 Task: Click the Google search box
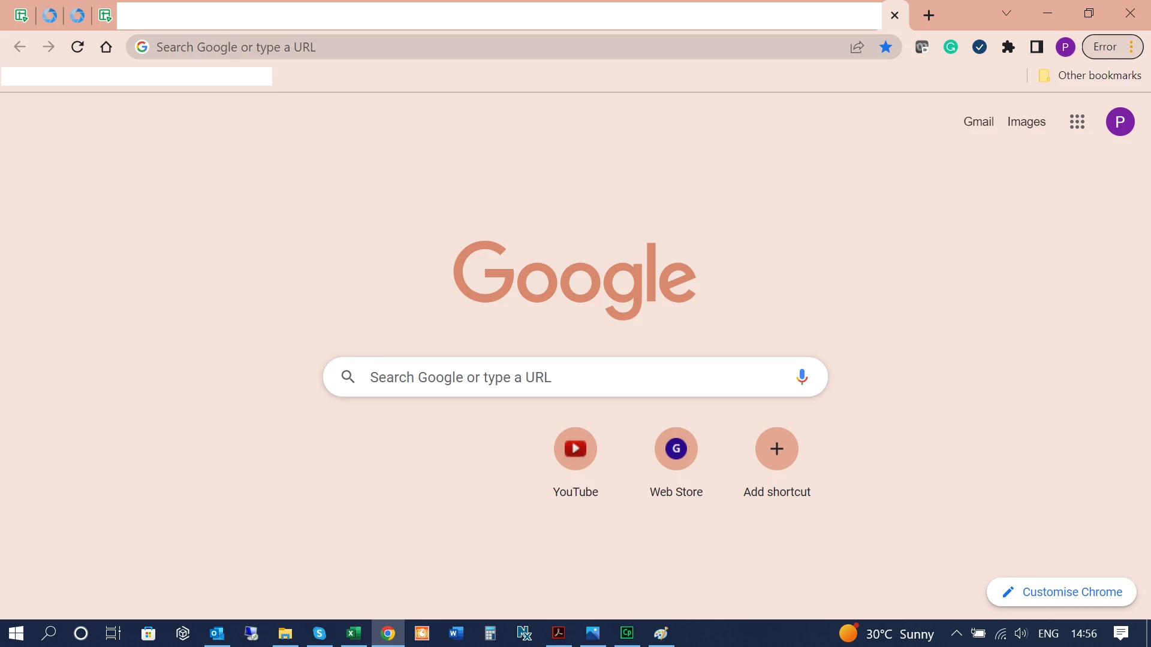574,377
